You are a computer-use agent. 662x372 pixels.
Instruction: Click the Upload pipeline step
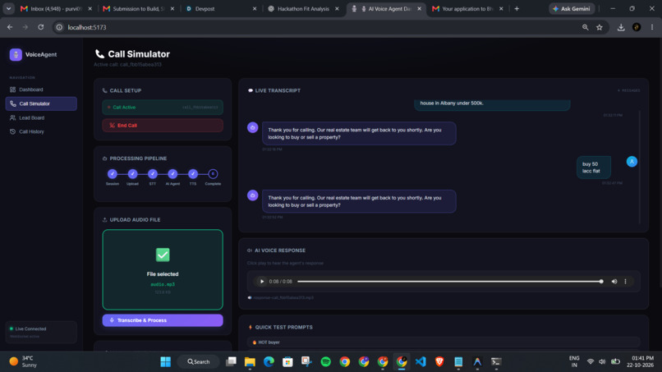pos(132,174)
